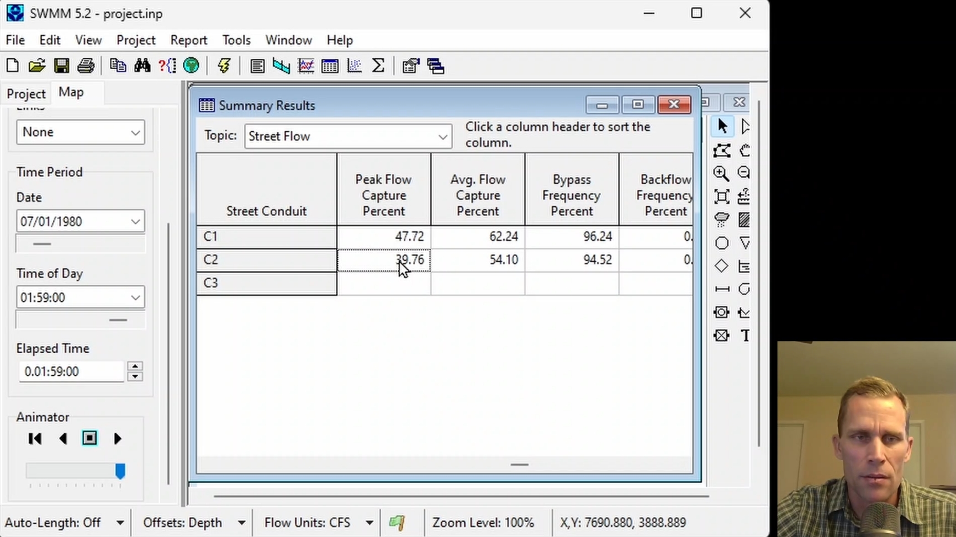Open the Offsets Depth dropdown arrow
956x537 pixels.
click(x=241, y=523)
